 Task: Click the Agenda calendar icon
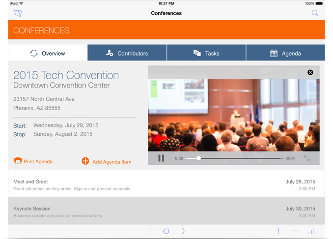(x=274, y=53)
